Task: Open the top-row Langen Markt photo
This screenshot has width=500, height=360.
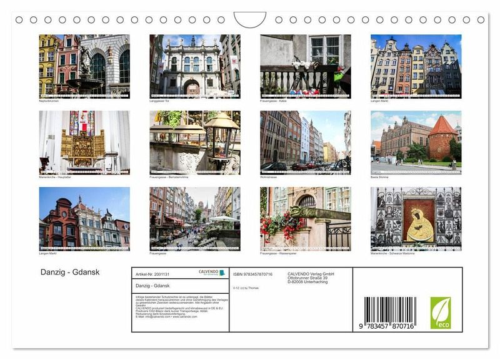Action: (416, 64)
